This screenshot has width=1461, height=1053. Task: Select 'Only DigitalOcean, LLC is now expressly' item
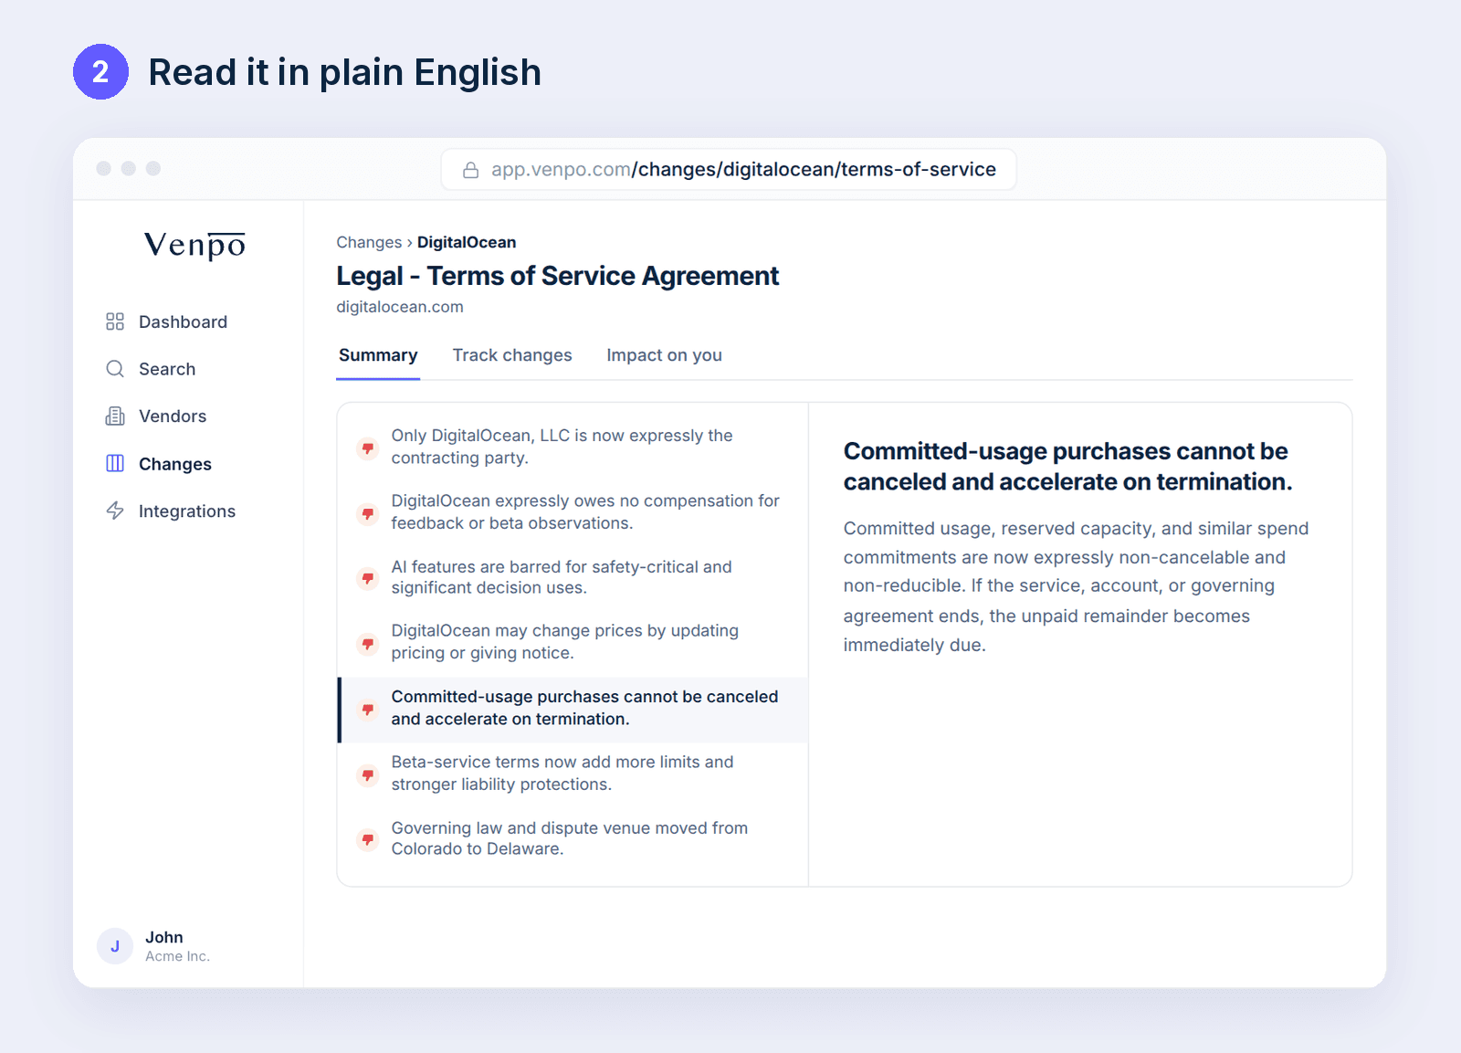point(573,448)
